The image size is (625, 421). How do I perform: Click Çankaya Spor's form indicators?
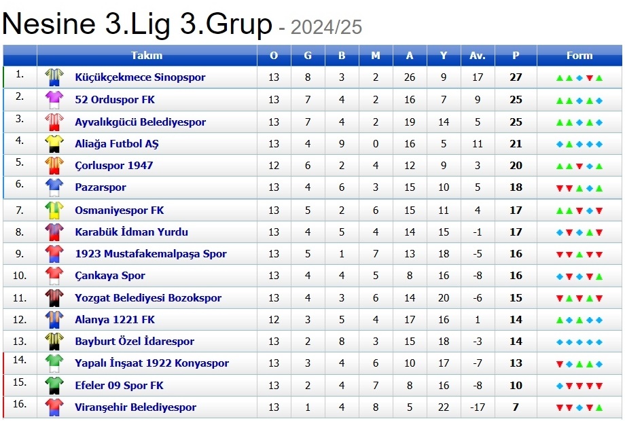579,276
